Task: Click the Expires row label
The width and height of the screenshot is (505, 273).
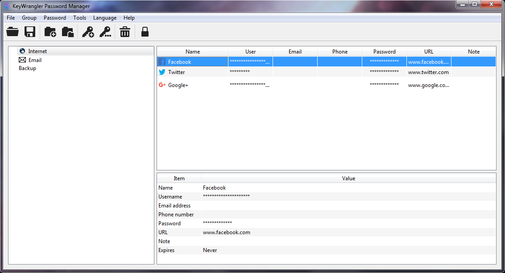Action: 166,250
